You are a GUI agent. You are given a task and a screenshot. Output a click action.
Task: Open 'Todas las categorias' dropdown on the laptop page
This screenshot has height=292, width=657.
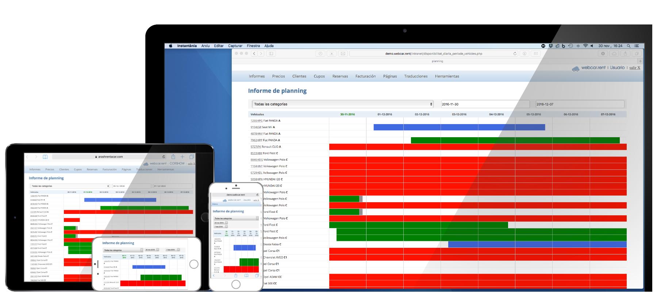(x=342, y=104)
